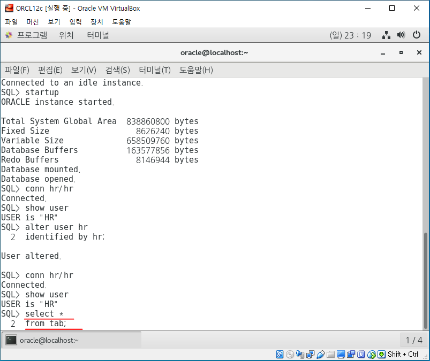430x361 pixels.
Task: Click the oracle@localhost:~ terminal title bar
Action: click(214, 52)
